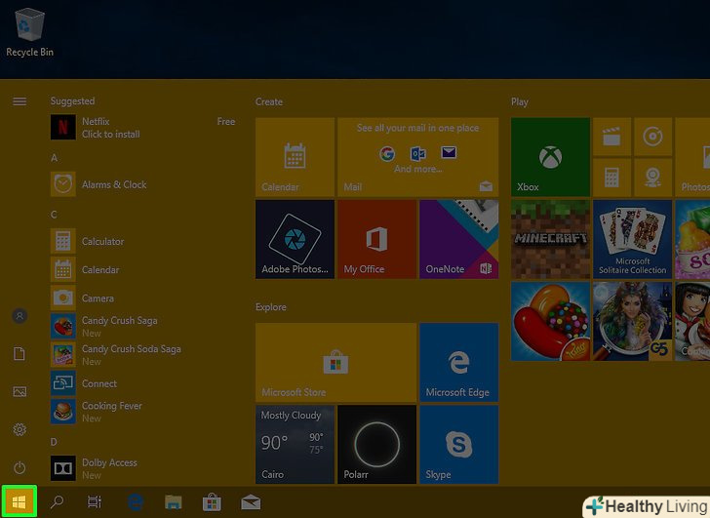Click the Windows Start button
Viewport: 710px width, 518px height.
(19, 501)
